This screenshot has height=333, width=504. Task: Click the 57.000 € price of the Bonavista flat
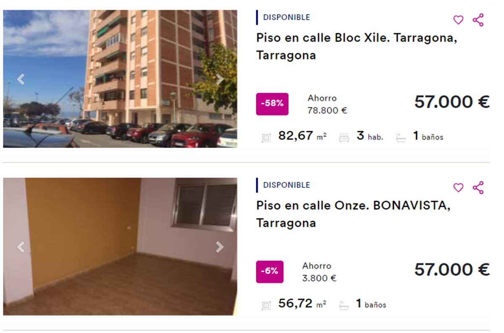coord(452,270)
